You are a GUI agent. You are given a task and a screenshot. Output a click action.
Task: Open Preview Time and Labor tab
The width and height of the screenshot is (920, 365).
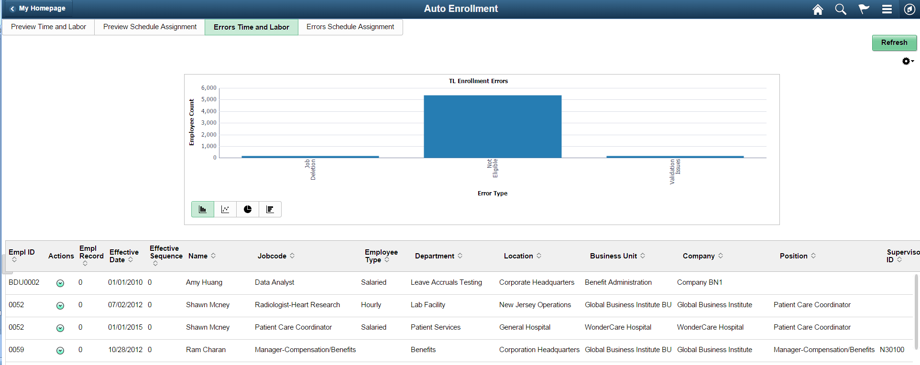click(x=48, y=27)
